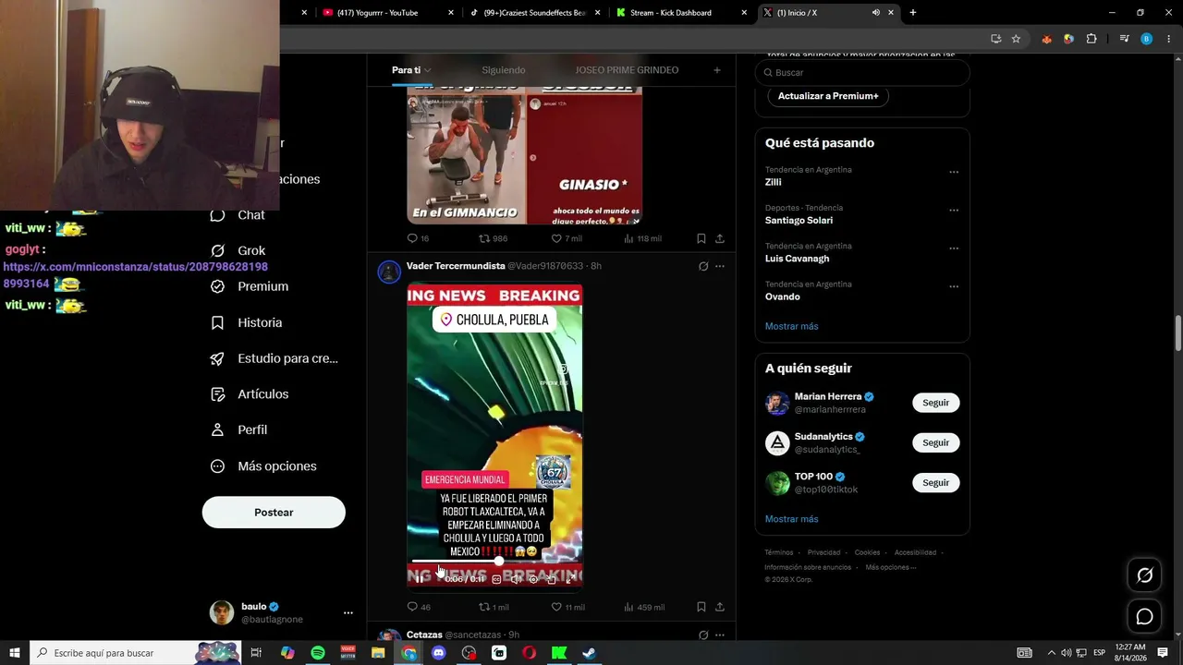The height and width of the screenshot is (665, 1183).
Task: Open Estudio para creadores in sidebar
Action: tap(274, 358)
